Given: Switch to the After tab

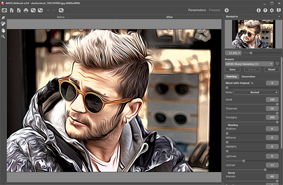Looking at the screenshot, I should point(169,17).
